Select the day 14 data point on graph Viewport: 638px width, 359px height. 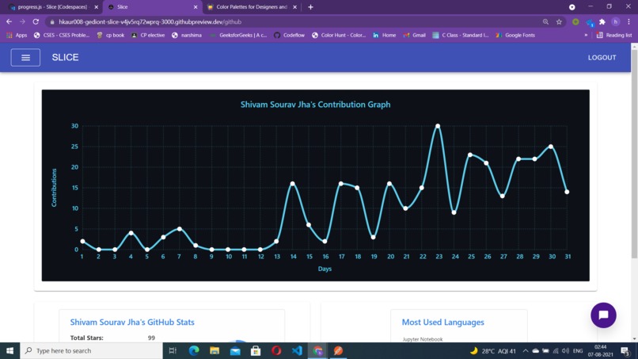293,184
